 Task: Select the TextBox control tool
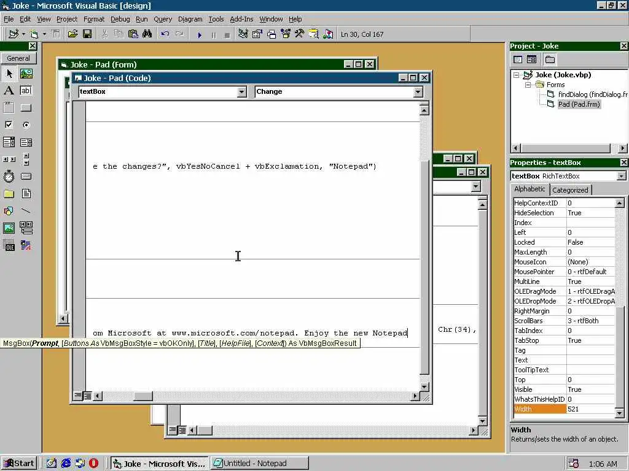26,91
